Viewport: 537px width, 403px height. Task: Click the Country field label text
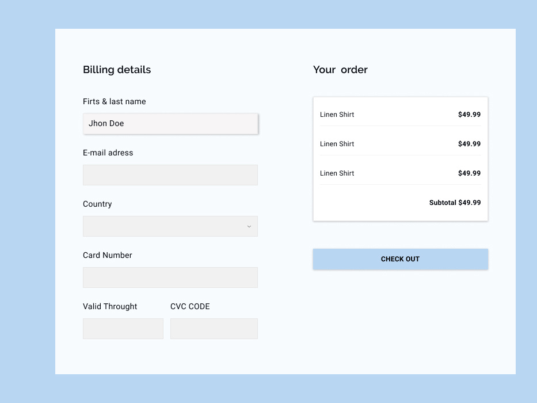(97, 204)
